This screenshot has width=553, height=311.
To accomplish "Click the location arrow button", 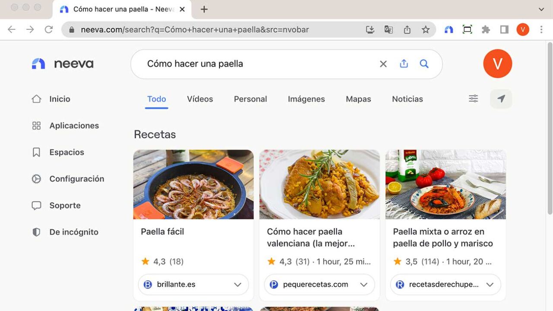I will point(501,99).
